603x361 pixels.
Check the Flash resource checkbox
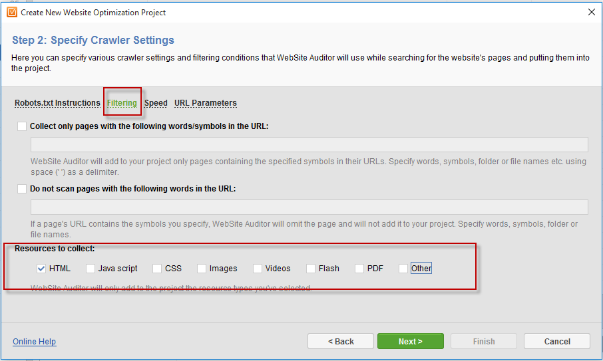[311, 269]
